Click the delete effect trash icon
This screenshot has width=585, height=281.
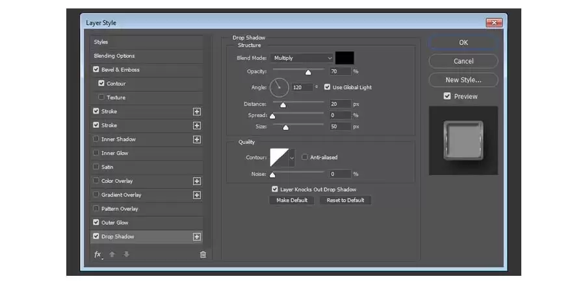pos(203,254)
